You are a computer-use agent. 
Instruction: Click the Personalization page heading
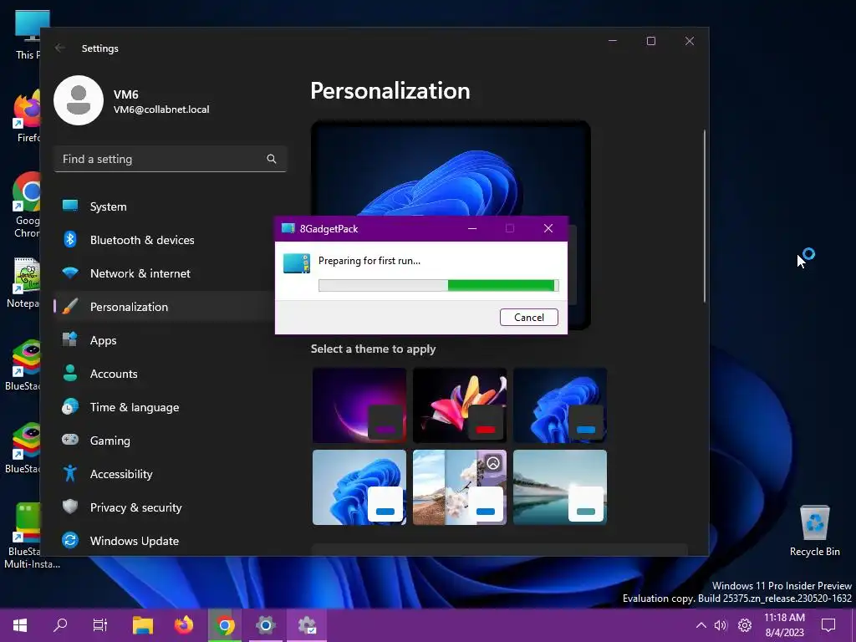point(390,90)
